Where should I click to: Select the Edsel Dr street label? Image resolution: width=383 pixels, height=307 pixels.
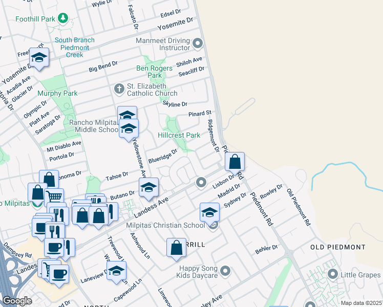171,13
